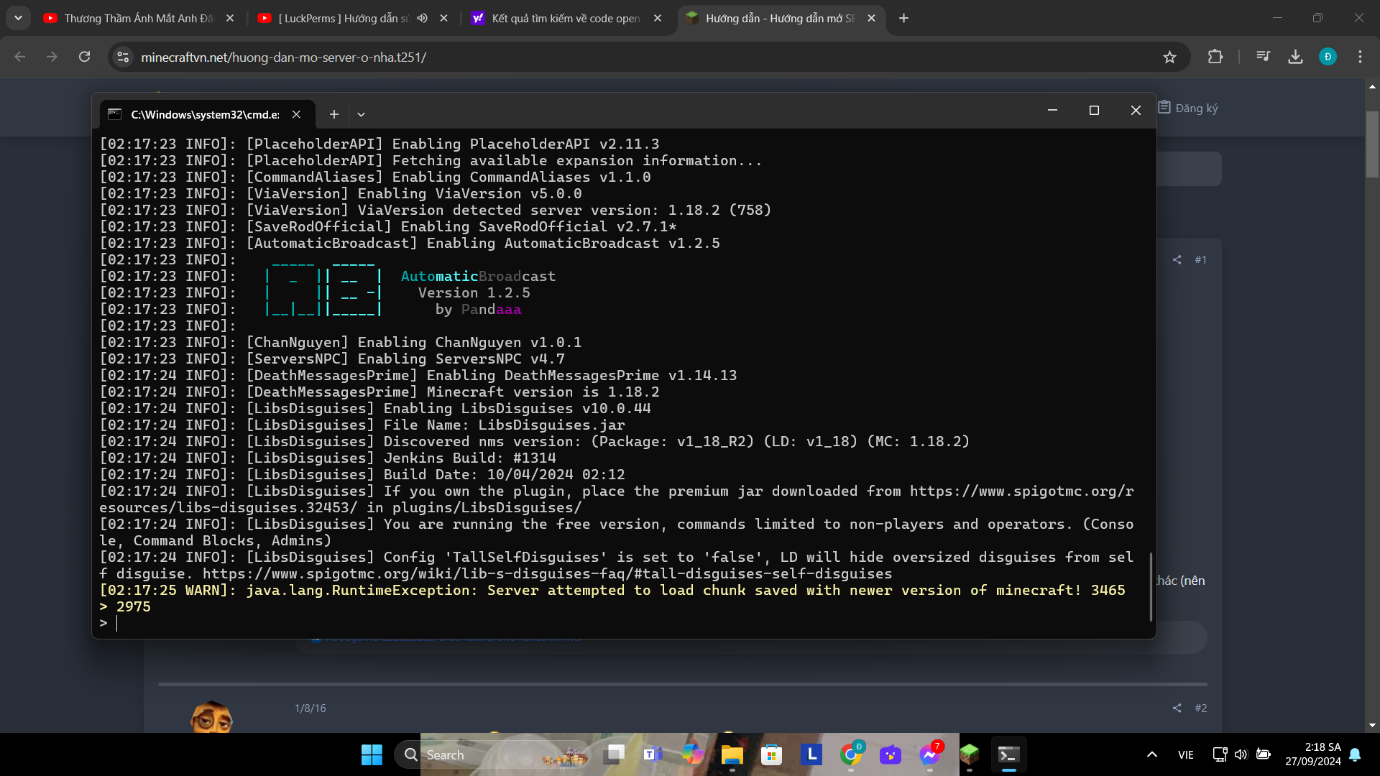Open the Windows volume tray icon
This screenshot has height=776, width=1380.
(x=1241, y=754)
